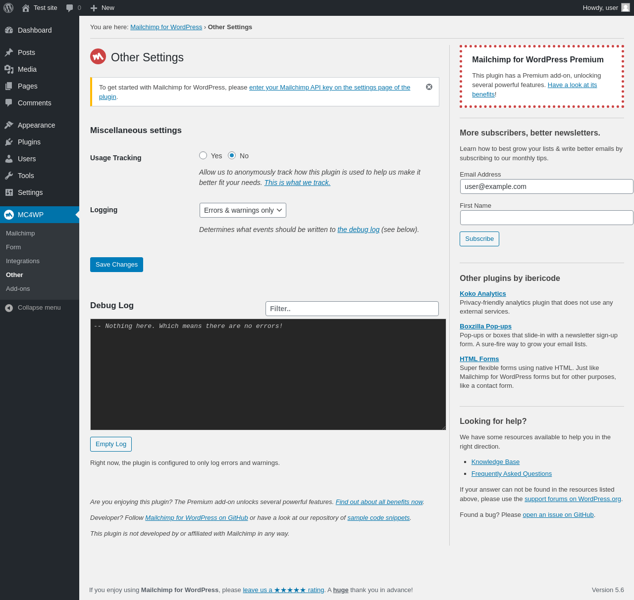Click the Empty Log button
This screenshot has width=634, height=600.
[x=111, y=444]
